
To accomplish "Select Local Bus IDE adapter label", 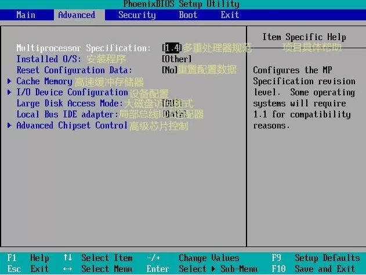I will 67,114.
